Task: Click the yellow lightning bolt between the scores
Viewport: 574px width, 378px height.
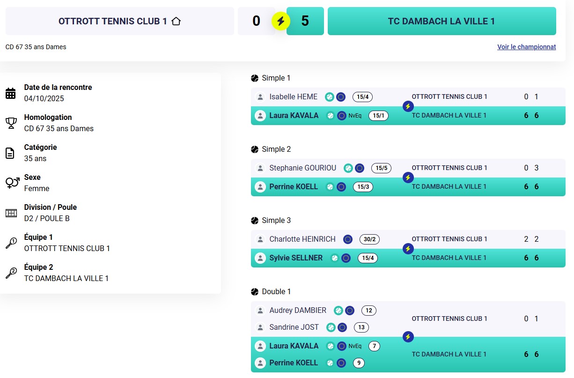Action: 281,21
